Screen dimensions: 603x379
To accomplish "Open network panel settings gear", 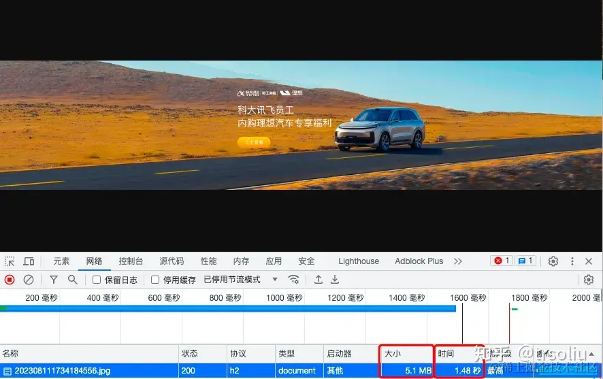I will coord(589,280).
